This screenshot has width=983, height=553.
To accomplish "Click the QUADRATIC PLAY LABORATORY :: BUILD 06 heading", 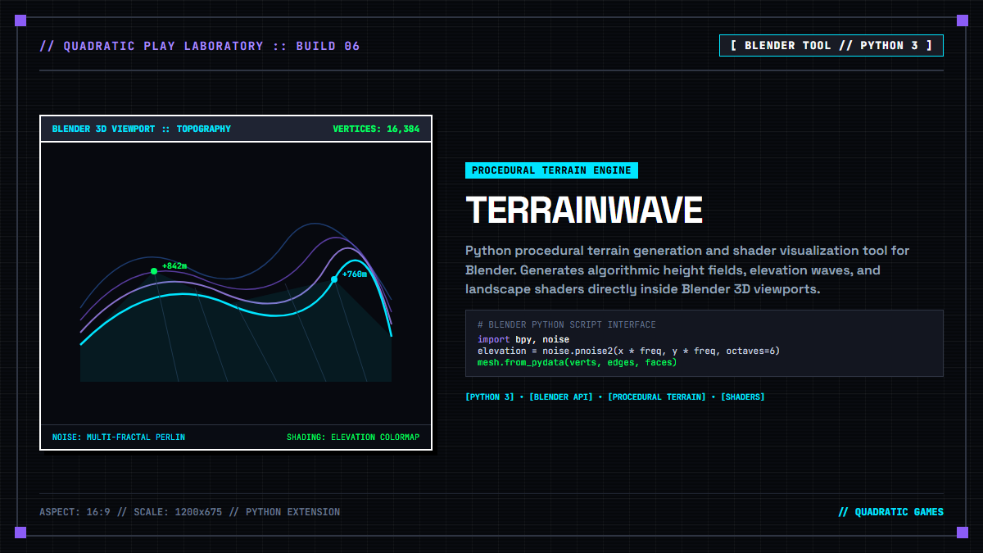I will tap(200, 46).
